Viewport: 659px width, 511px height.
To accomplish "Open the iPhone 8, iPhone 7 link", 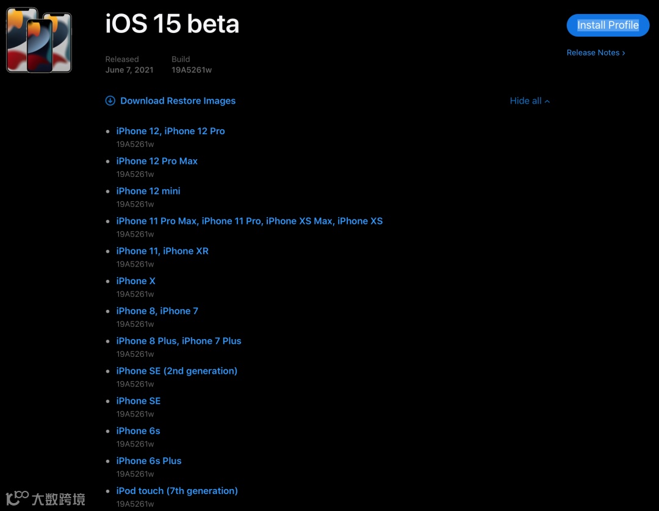I will (157, 311).
